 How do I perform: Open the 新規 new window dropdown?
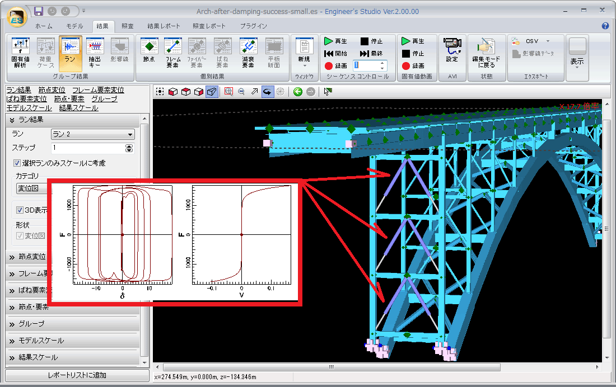click(305, 53)
